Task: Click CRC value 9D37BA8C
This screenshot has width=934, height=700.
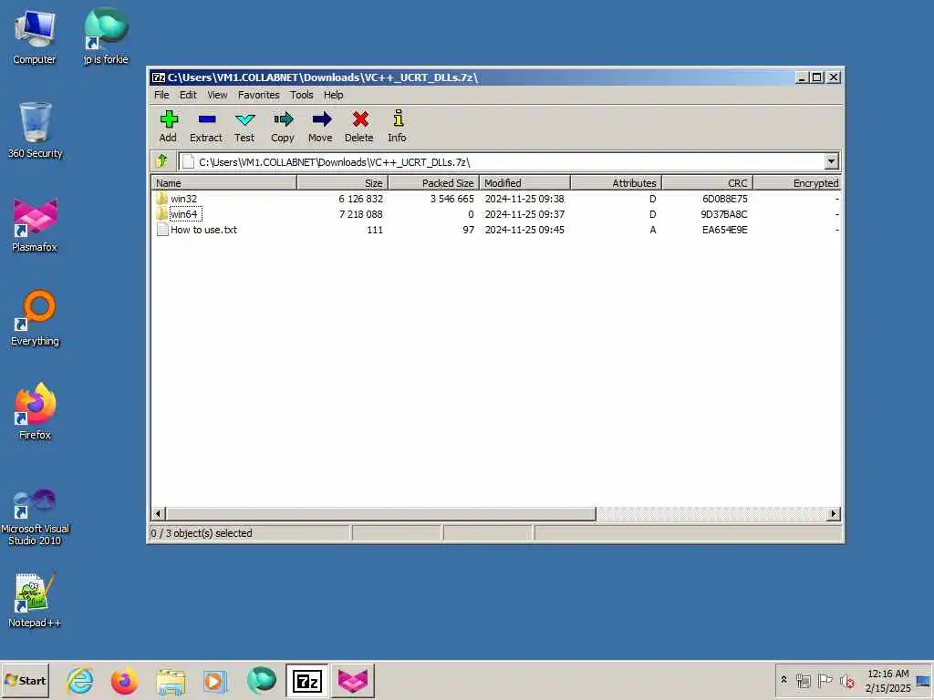Action: (x=723, y=213)
